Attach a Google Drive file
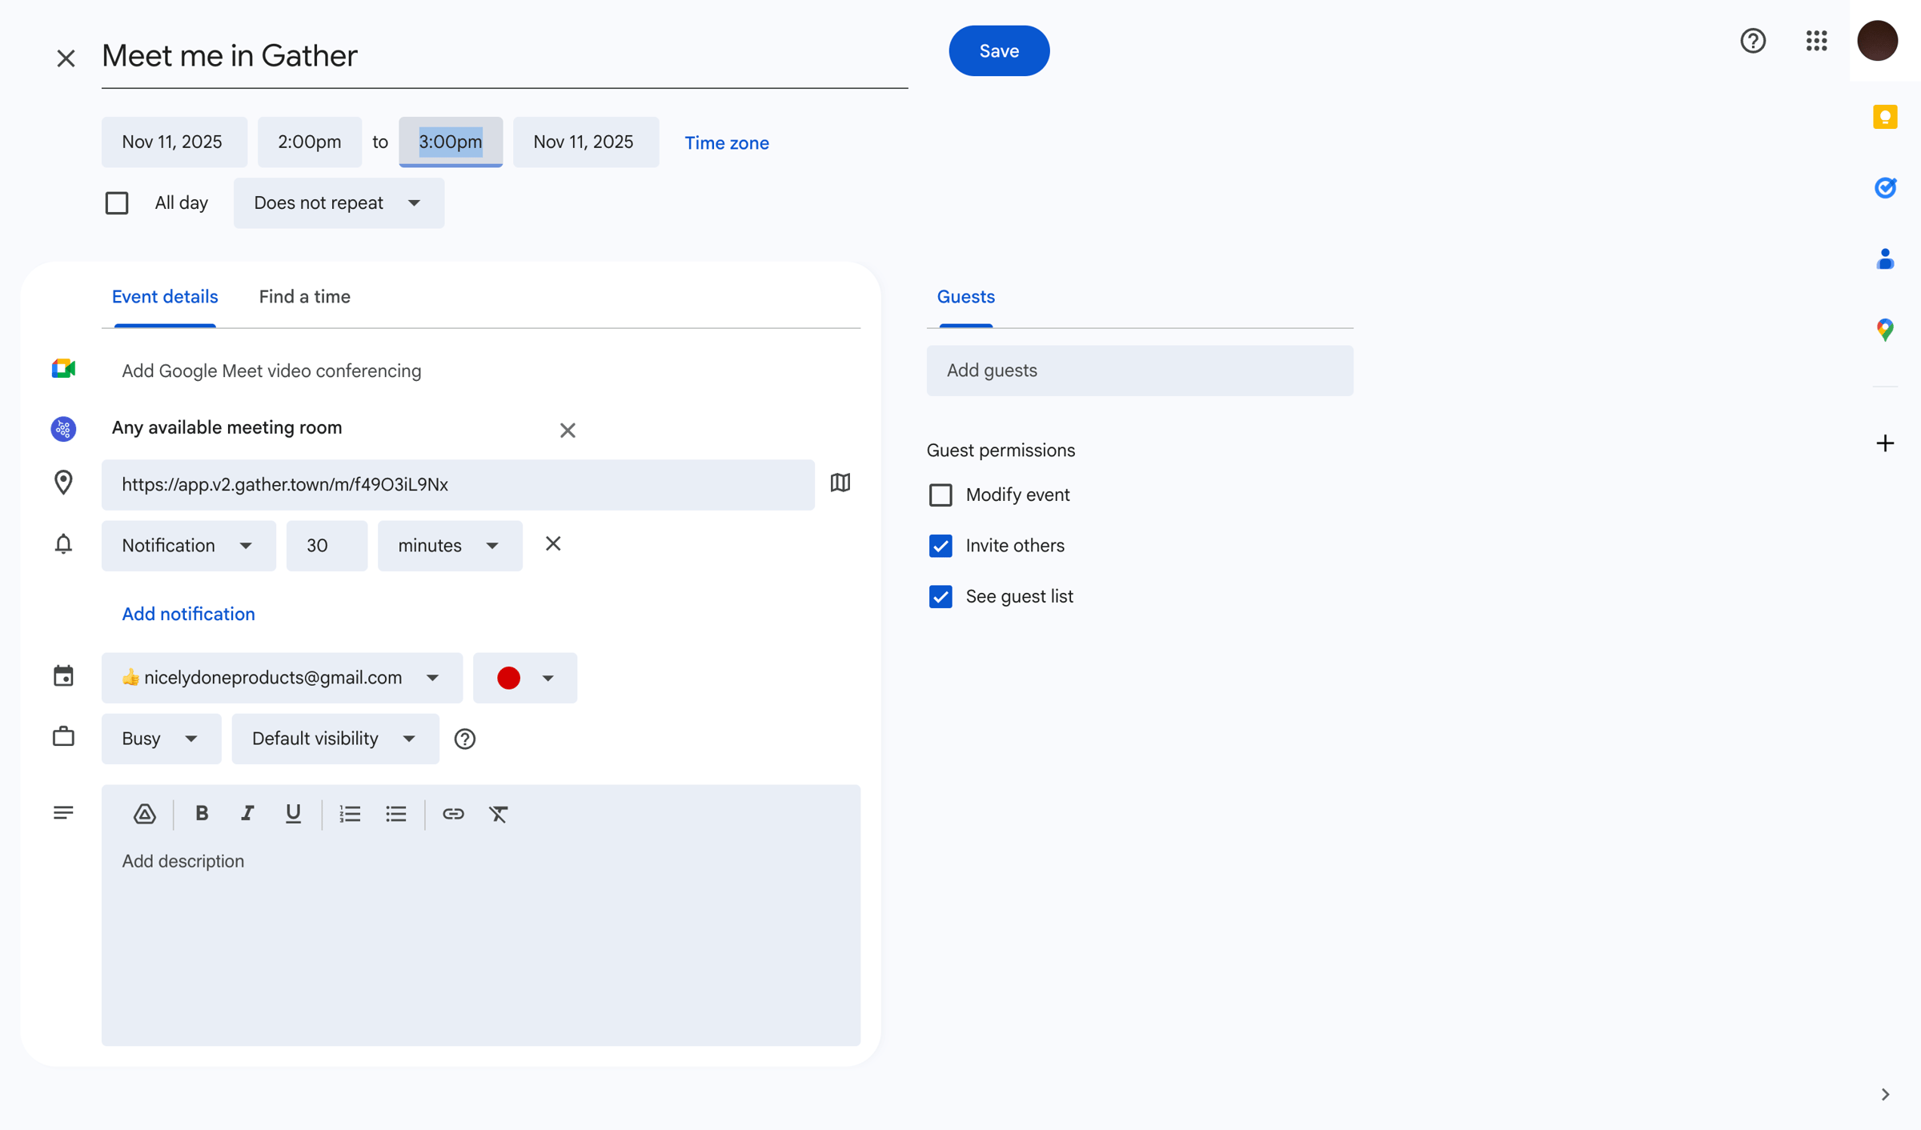1921x1130 pixels. [x=144, y=814]
